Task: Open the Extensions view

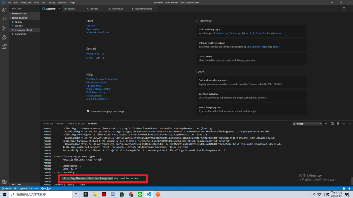Action: (4, 47)
